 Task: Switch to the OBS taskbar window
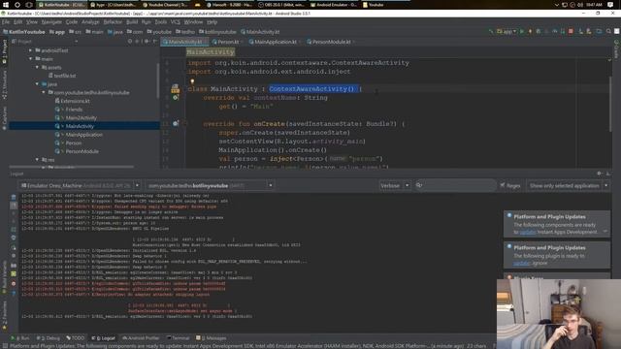pyautogui.click(x=280, y=5)
